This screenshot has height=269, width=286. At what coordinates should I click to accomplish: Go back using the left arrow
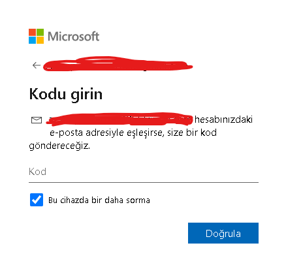pos(37,65)
